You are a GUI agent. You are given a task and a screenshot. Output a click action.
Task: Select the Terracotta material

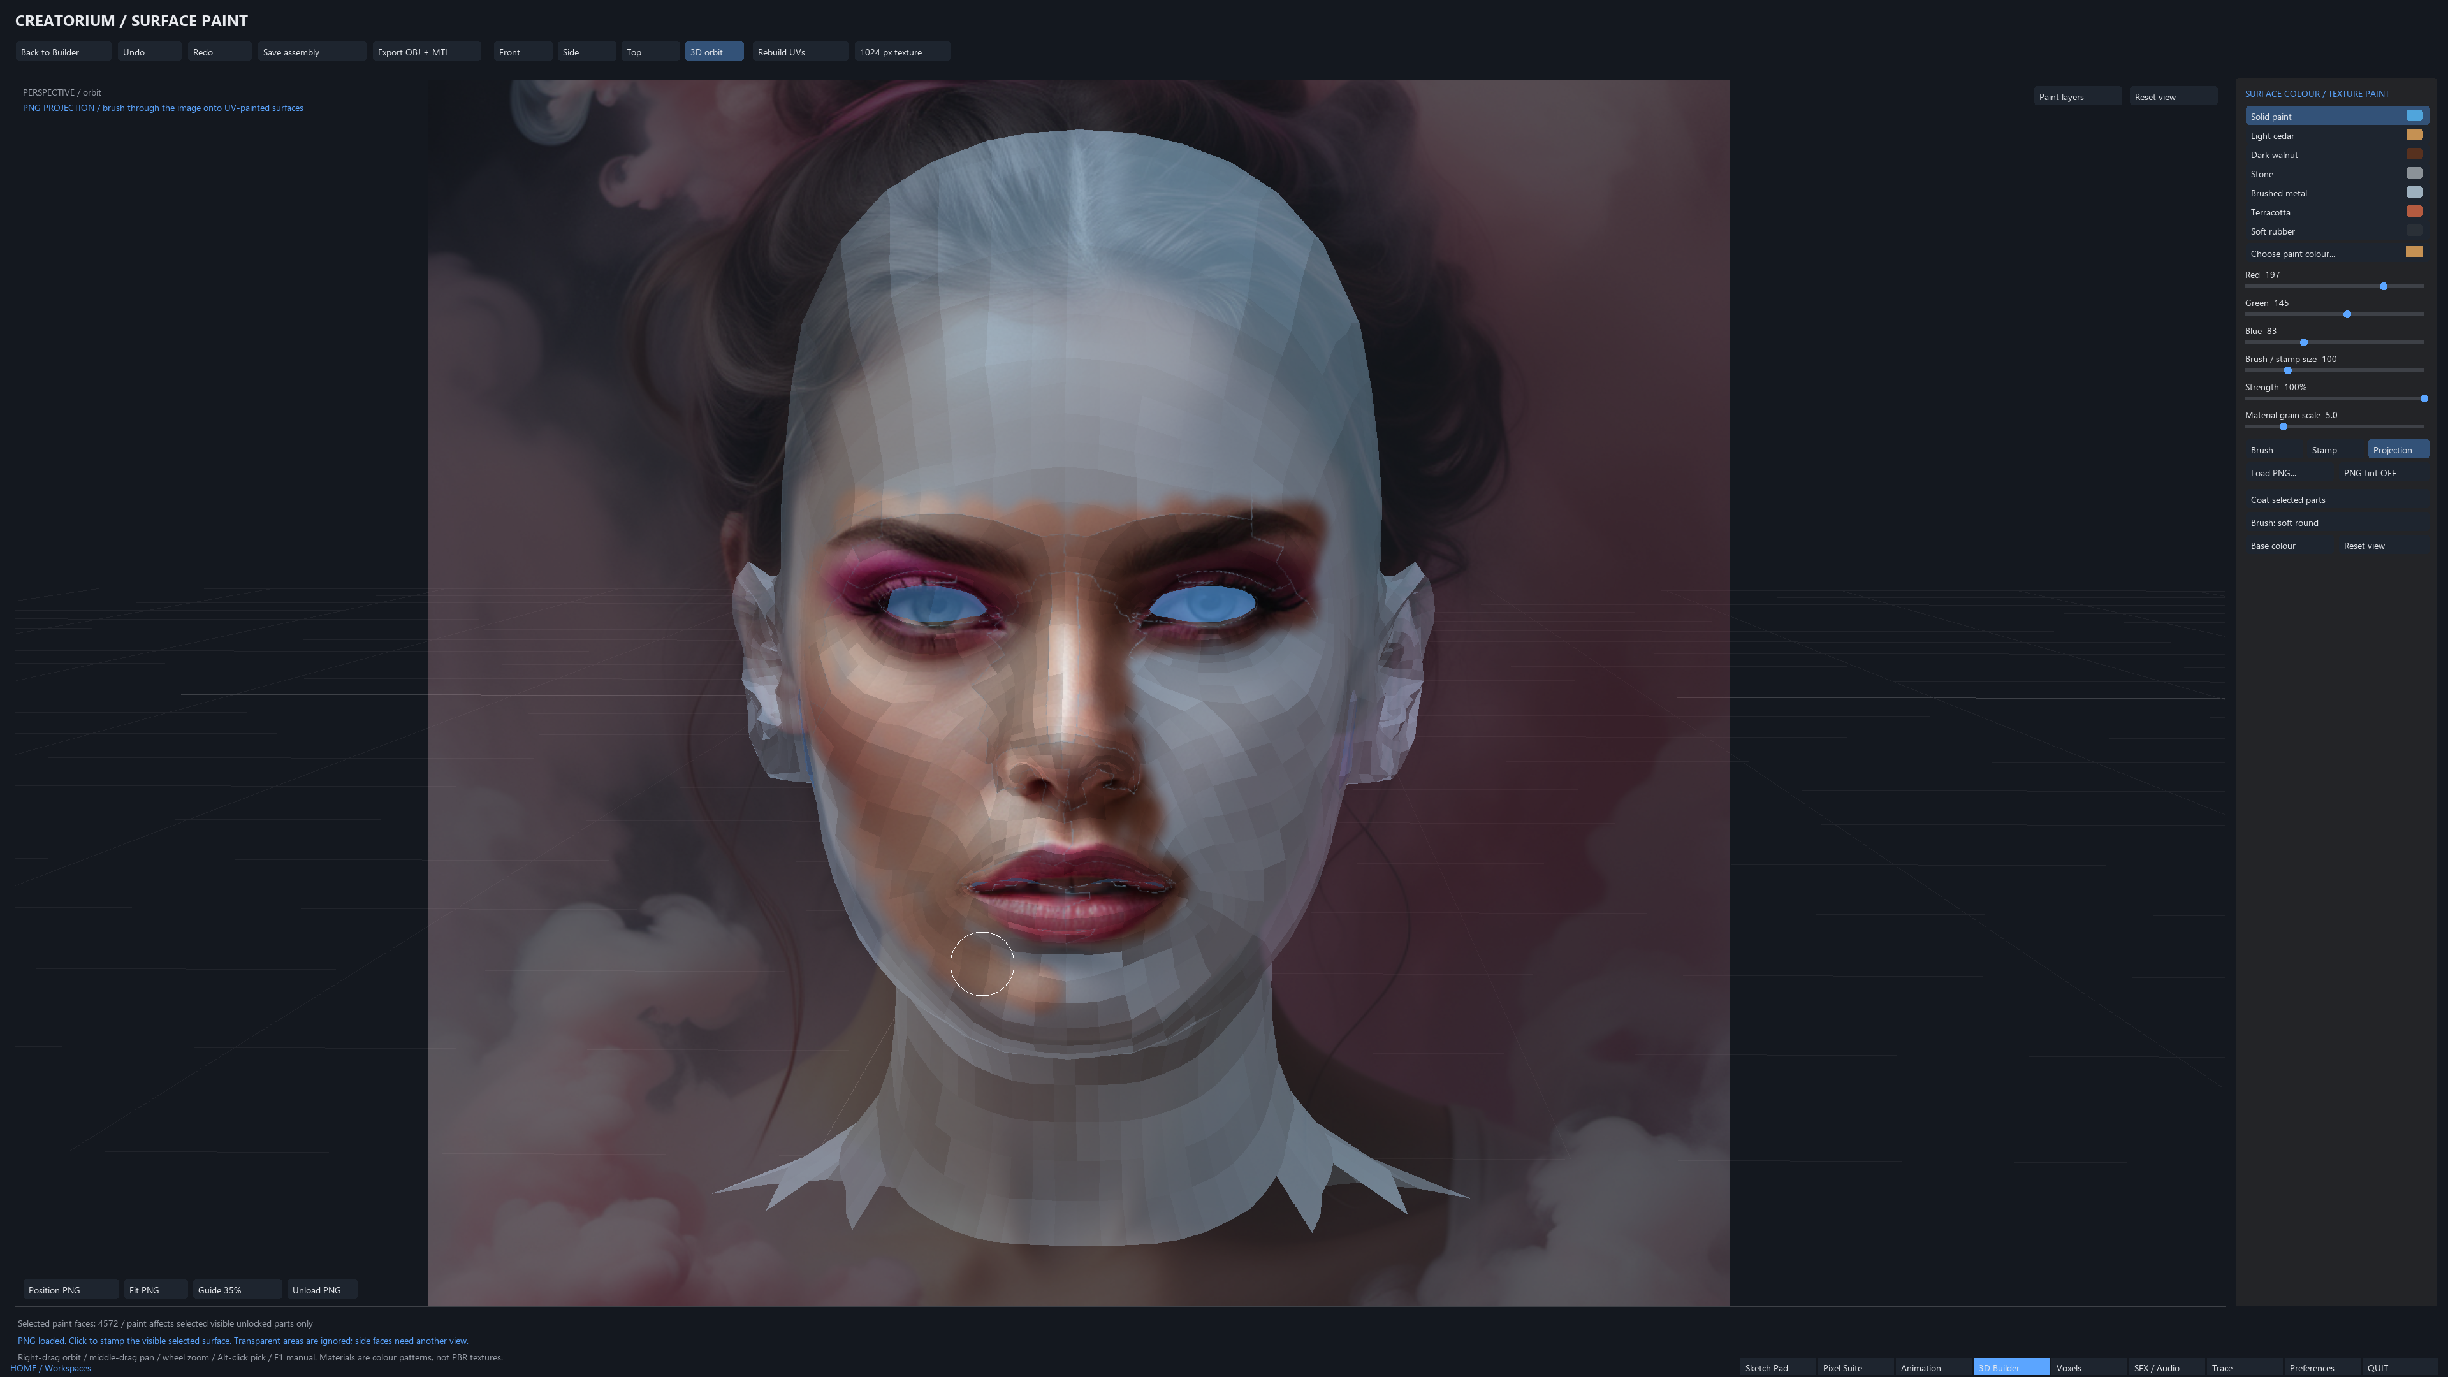[2336, 212]
